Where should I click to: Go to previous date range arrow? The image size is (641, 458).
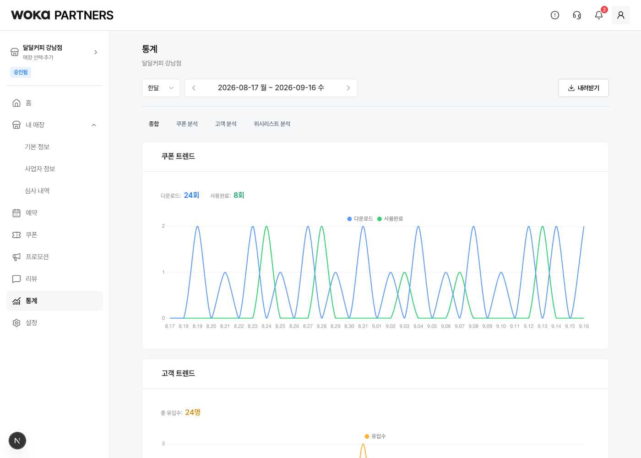pos(194,88)
